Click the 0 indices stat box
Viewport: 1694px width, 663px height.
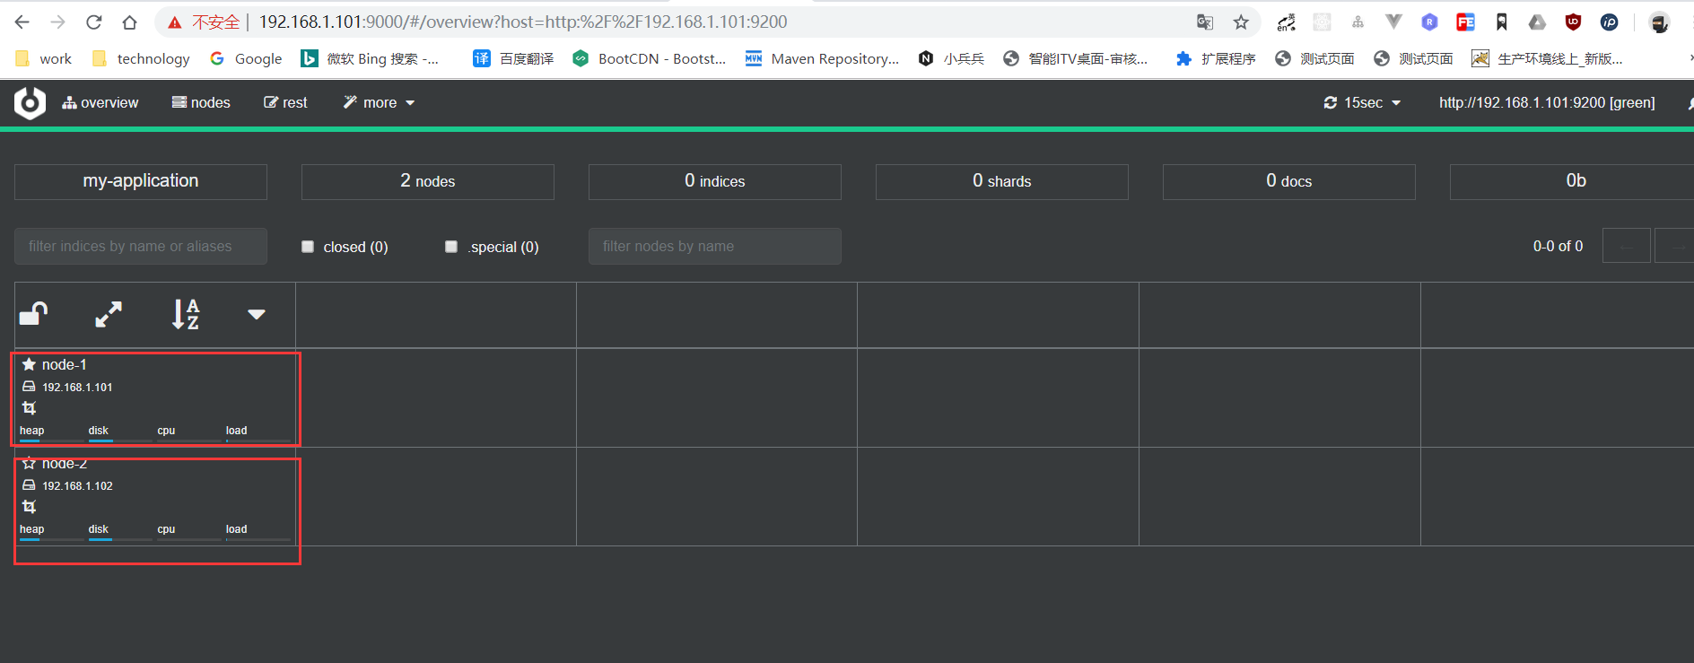(x=715, y=181)
